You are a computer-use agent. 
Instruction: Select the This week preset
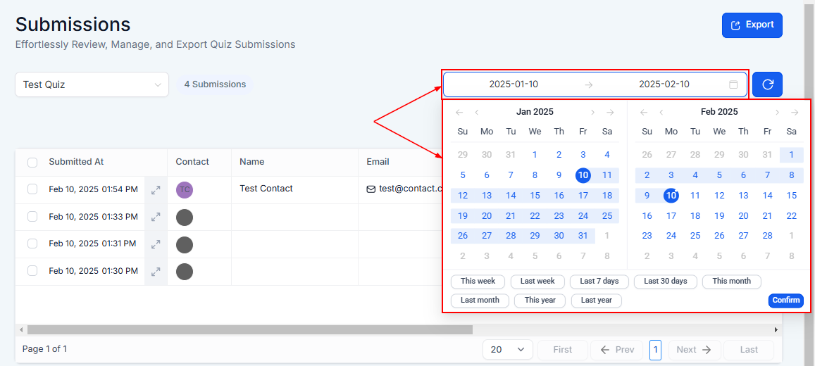pyautogui.click(x=478, y=282)
